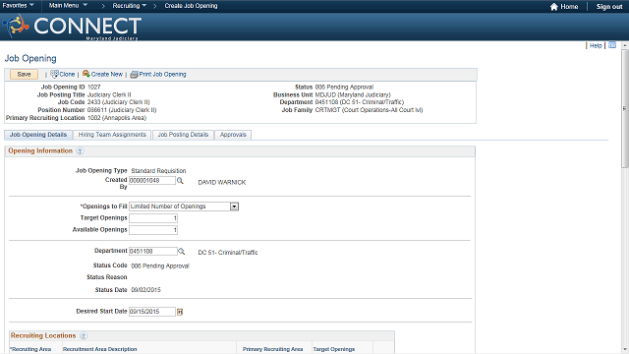This screenshot has width=629, height=354.
Task: Click the scrollbar down arrow
Action: point(625,350)
